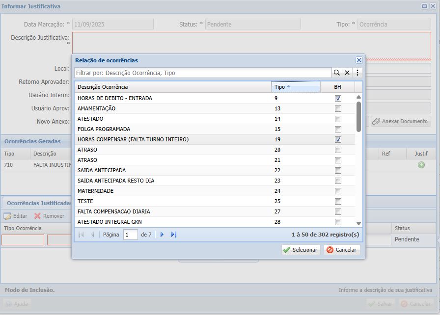The height and width of the screenshot is (315, 440).
Task: Select the TESTE row
Action: pyautogui.click(x=215, y=201)
